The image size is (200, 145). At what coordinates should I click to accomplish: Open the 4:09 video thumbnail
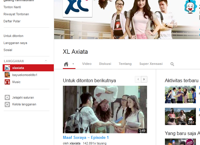coord(180,95)
